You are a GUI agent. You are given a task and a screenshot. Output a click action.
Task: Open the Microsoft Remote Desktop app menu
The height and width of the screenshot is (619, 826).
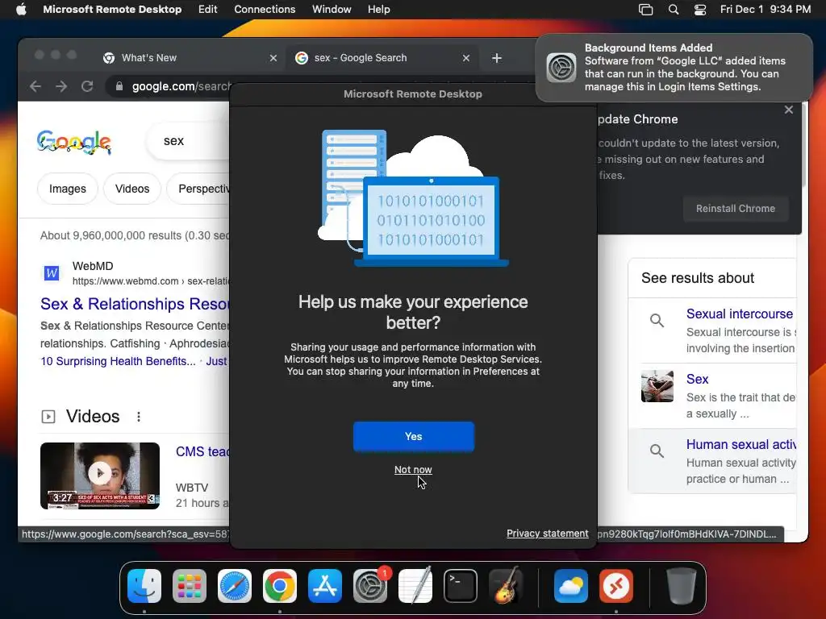point(112,10)
